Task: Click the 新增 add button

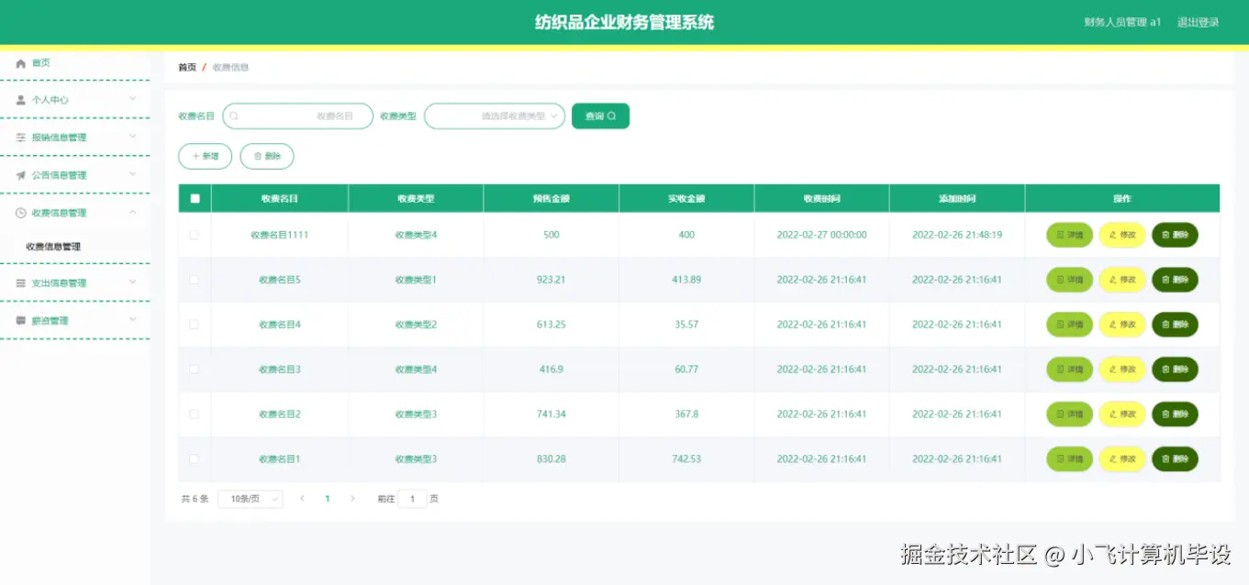Action: click(x=205, y=157)
